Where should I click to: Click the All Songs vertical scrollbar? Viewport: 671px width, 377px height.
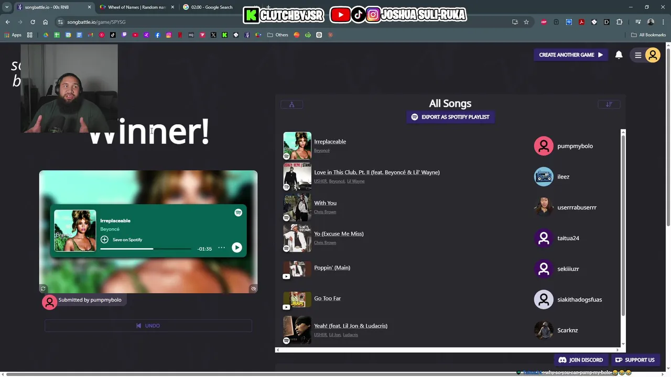click(623, 225)
